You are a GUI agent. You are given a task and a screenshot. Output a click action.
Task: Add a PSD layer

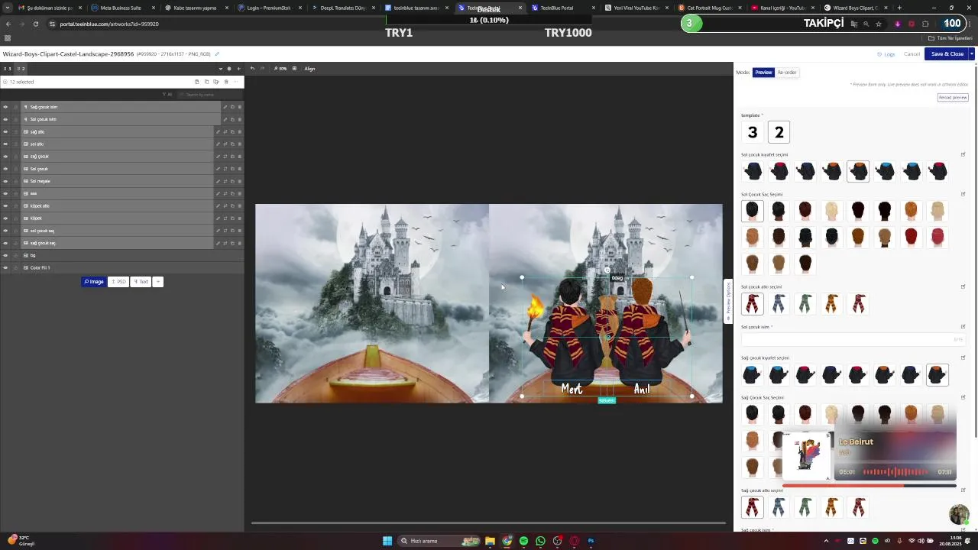(x=118, y=282)
